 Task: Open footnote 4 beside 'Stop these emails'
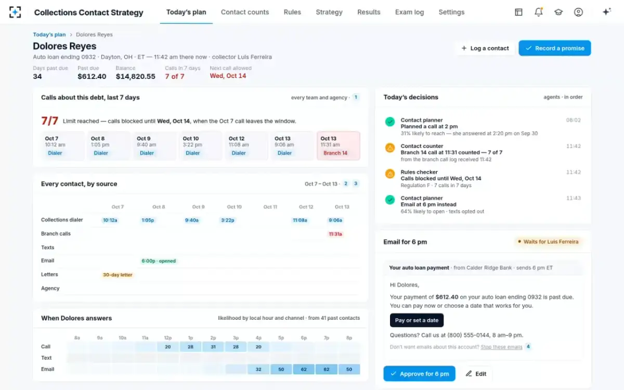pyautogui.click(x=528, y=346)
